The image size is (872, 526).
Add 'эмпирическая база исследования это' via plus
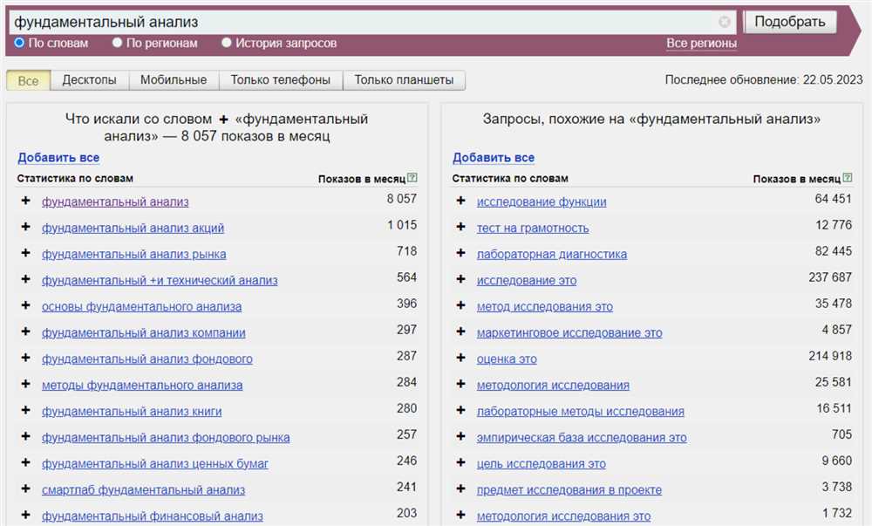coord(460,436)
